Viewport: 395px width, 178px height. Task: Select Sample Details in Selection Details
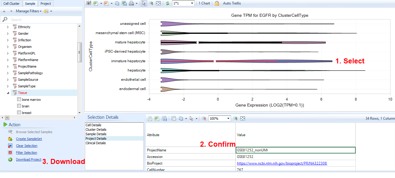tap(96, 134)
